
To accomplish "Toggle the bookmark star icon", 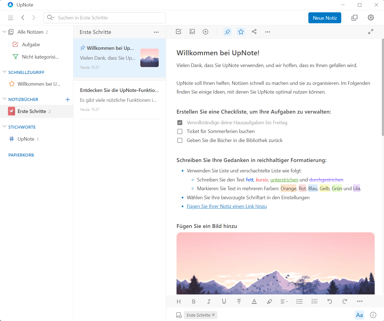I will [x=241, y=32].
